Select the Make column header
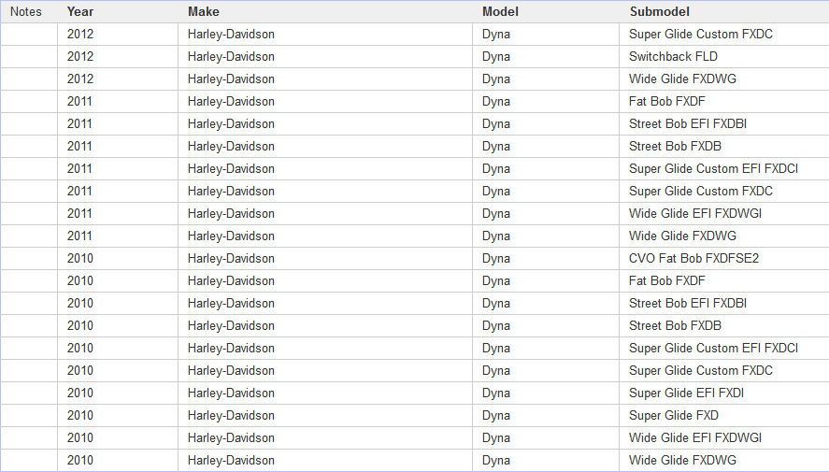Image resolution: width=829 pixels, height=472 pixels. (203, 11)
